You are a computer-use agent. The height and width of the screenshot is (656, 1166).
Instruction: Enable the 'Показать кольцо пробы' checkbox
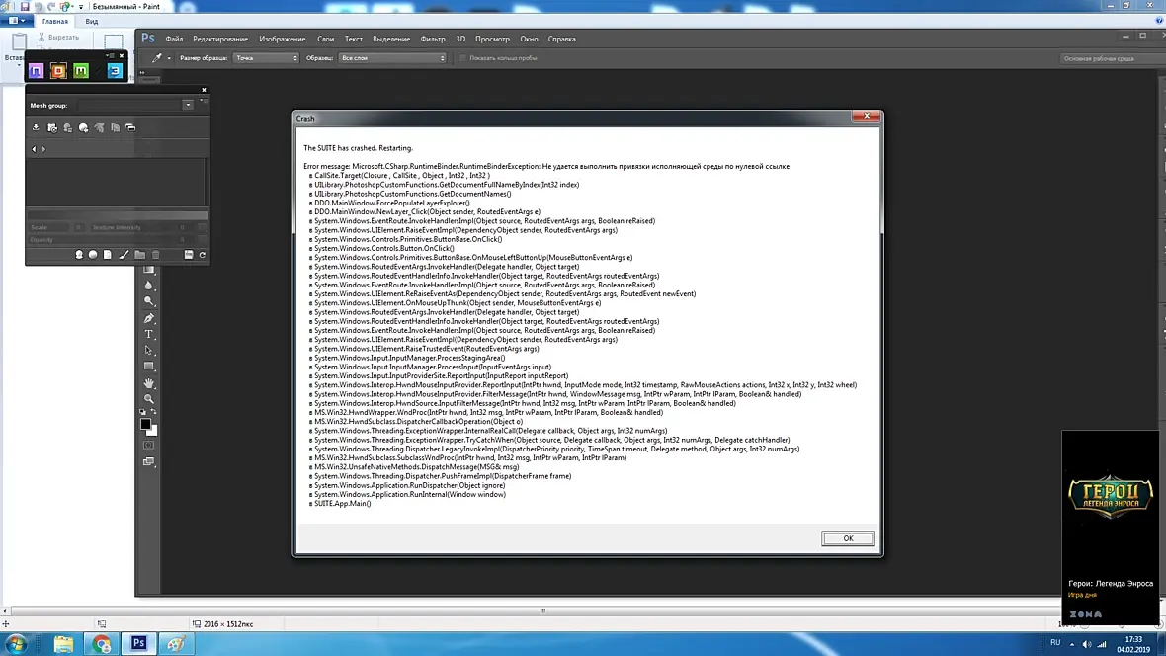point(463,58)
